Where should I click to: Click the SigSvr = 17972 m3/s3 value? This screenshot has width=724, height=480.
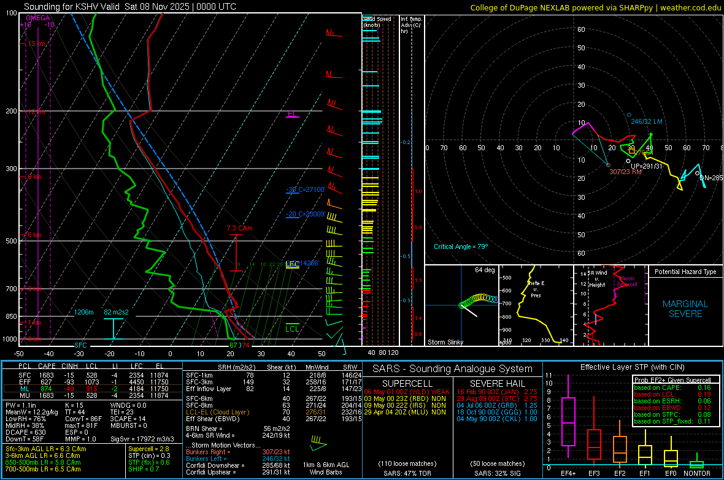(142, 439)
